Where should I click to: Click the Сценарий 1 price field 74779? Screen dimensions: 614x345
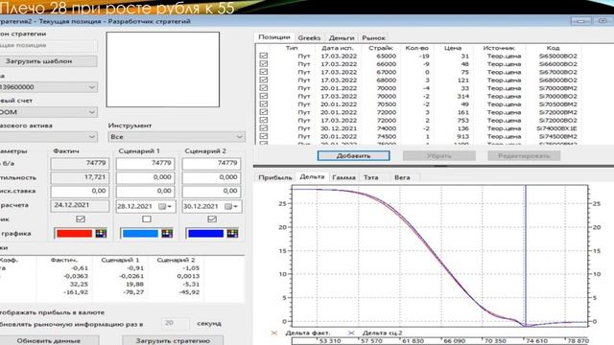pyautogui.click(x=145, y=163)
